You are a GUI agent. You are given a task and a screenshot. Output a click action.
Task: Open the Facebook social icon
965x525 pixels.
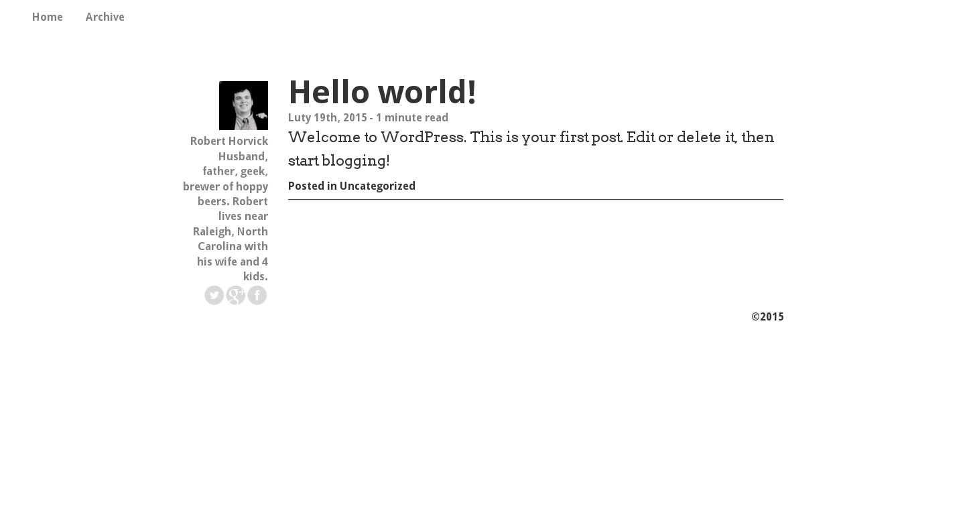[x=257, y=295]
